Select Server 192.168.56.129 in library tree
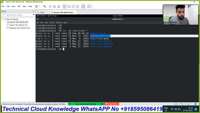The image size is (200, 113). 19,22
